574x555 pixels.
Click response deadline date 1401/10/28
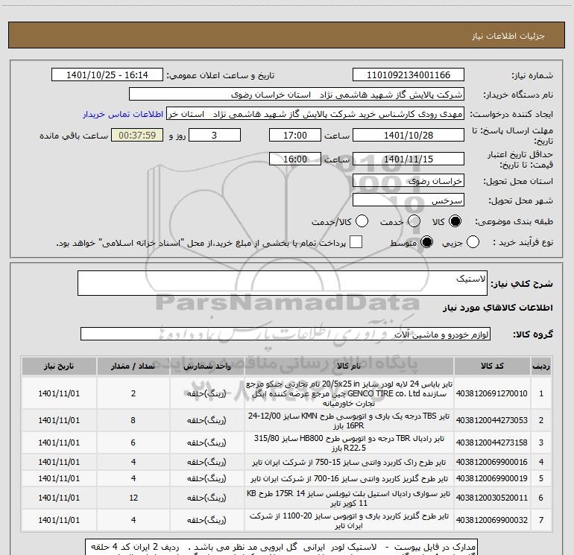409,136
